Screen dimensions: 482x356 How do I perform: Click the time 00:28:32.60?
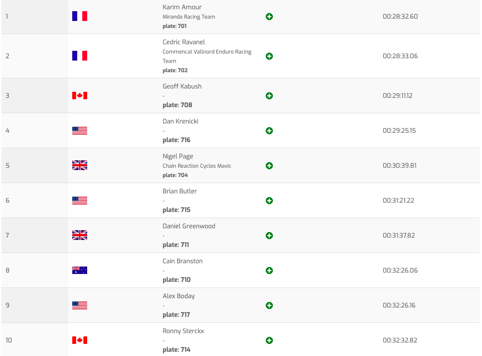pyautogui.click(x=400, y=16)
